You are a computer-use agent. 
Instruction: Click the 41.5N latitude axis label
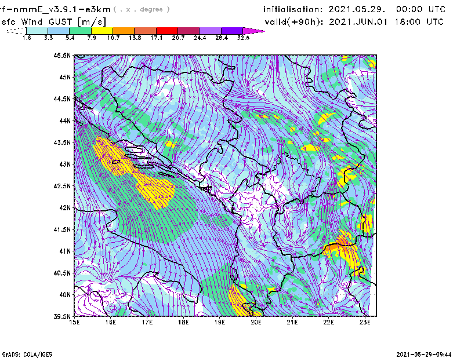pyautogui.click(x=62, y=229)
